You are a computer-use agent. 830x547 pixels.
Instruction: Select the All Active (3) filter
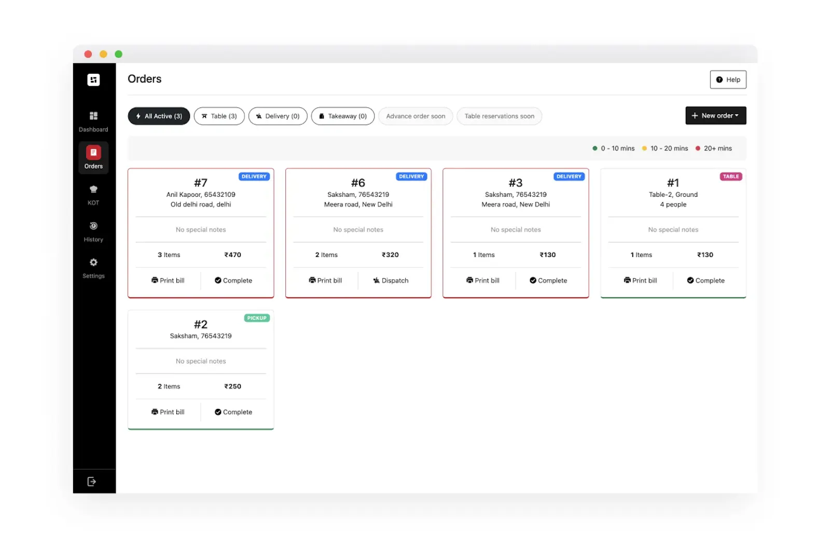click(159, 116)
